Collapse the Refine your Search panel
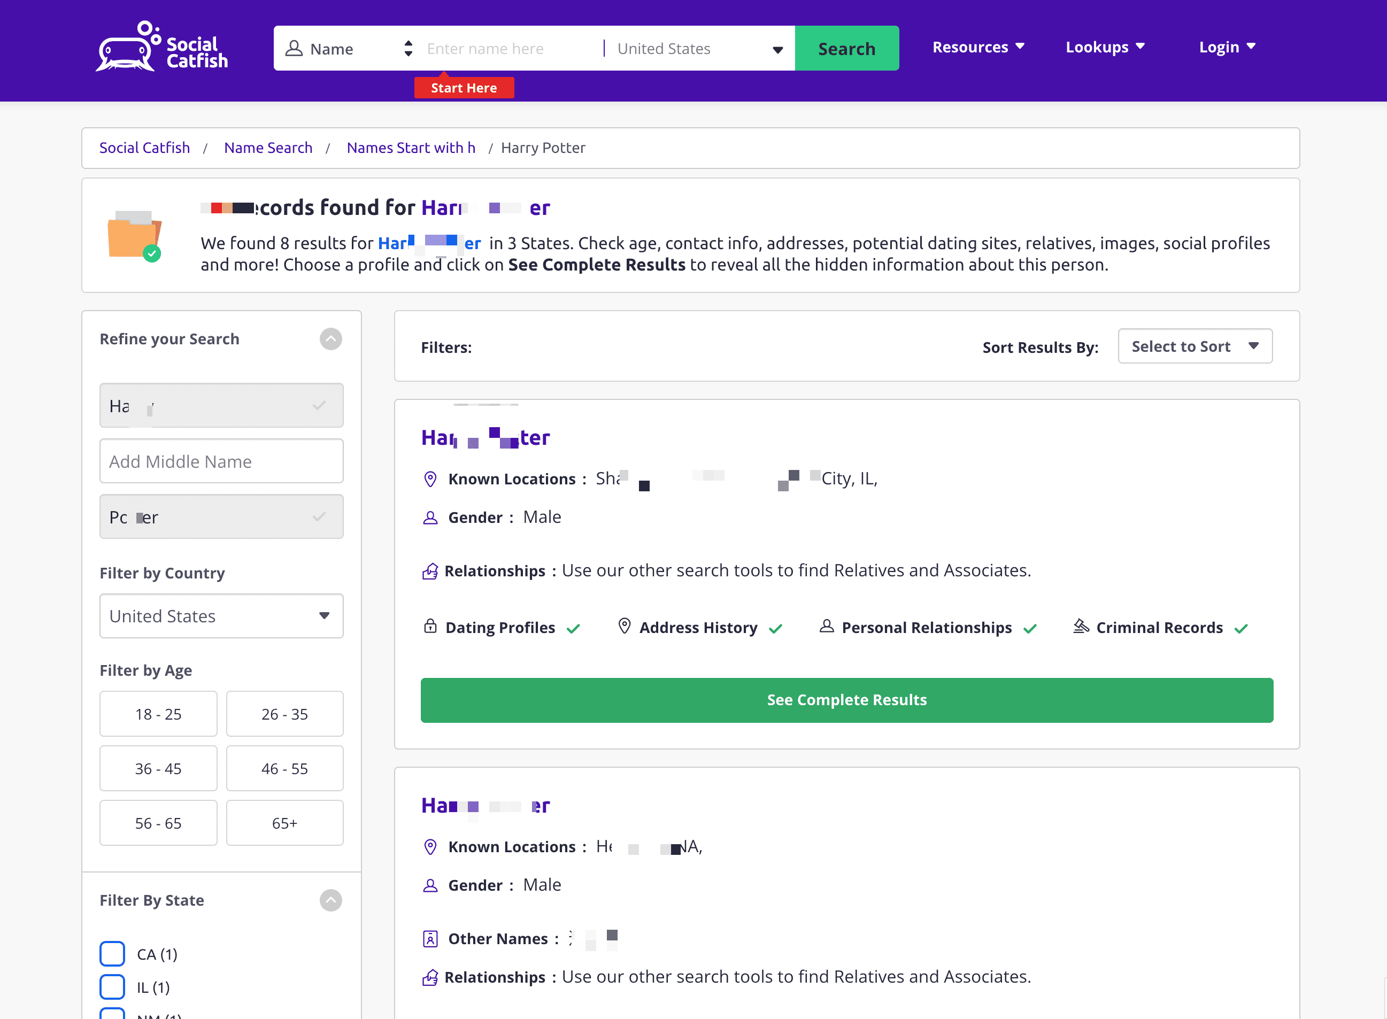The image size is (1387, 1019). pos(330,338)
